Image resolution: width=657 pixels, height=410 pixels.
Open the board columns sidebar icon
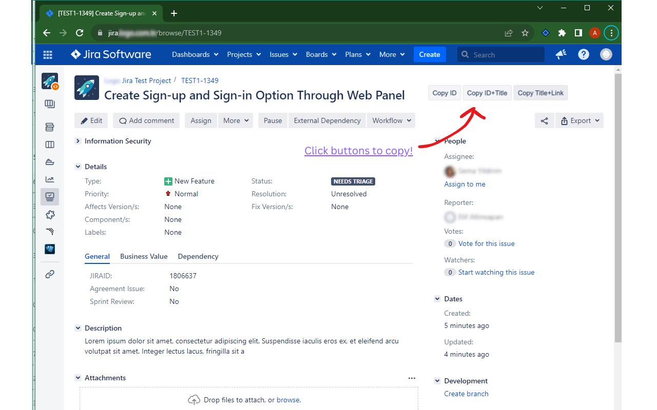click(50, 145)
